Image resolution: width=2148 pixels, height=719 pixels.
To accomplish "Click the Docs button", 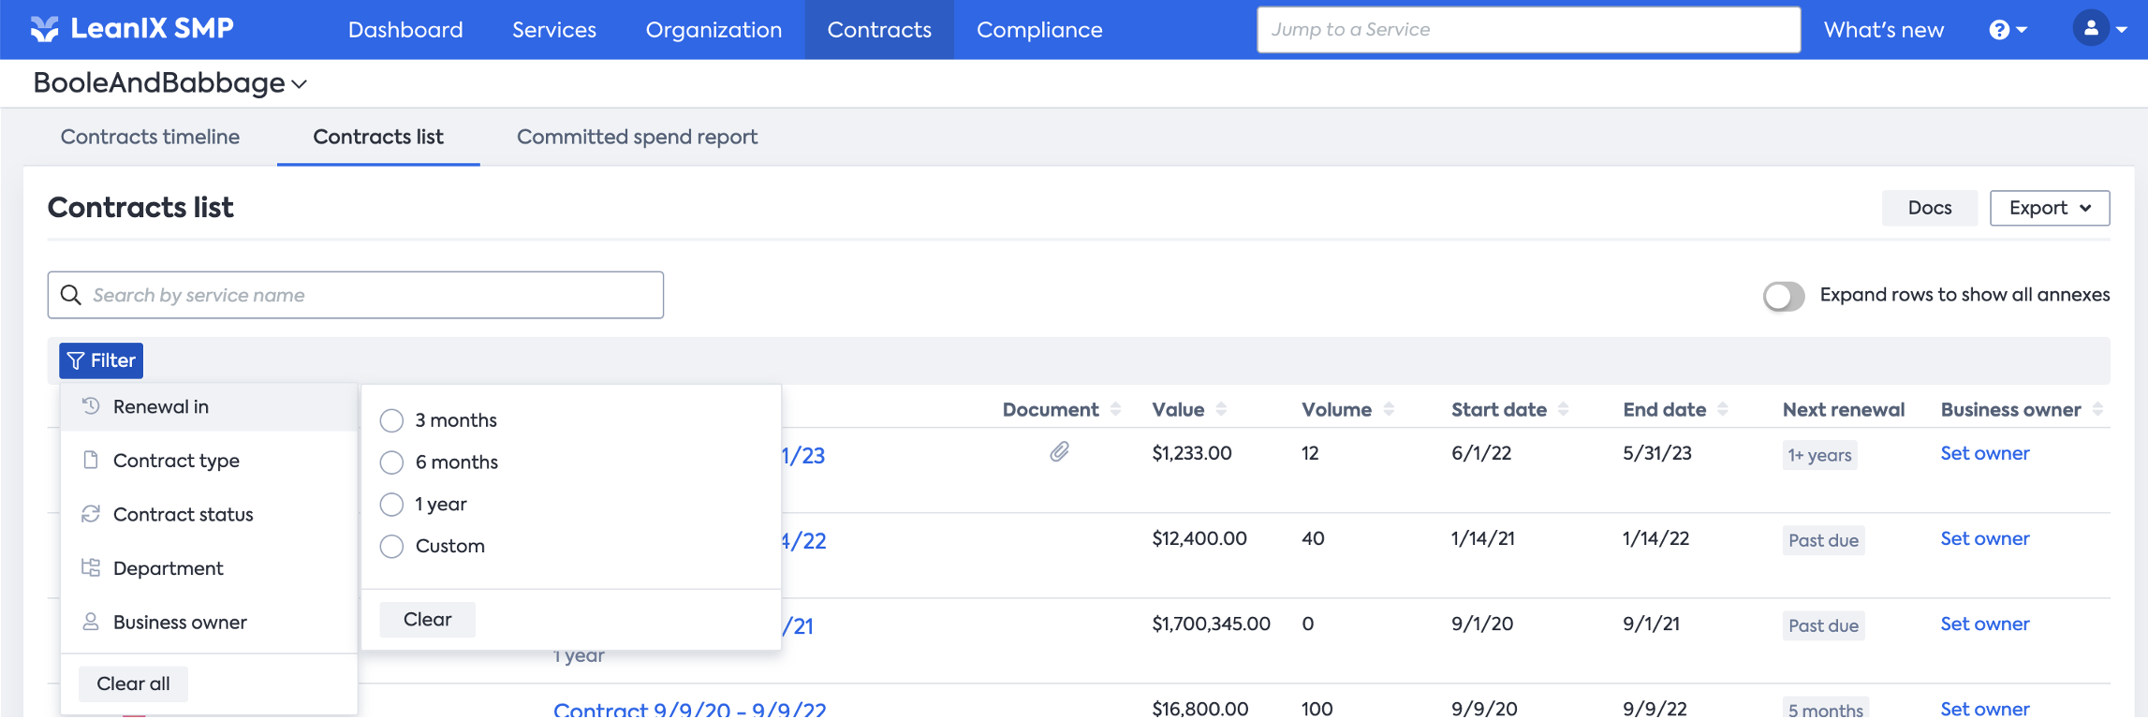I will [x=1930, y=208].
